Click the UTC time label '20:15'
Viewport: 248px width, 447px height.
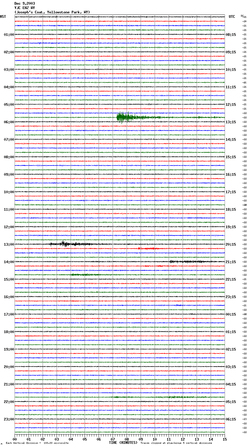tap(231, 244)
